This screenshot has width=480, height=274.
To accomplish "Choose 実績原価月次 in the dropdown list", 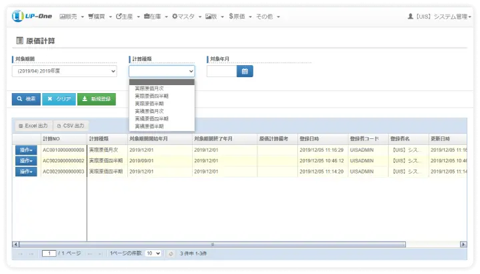I will pos(149,111).
